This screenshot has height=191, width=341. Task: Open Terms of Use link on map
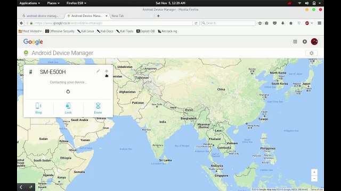coord(316,189)
